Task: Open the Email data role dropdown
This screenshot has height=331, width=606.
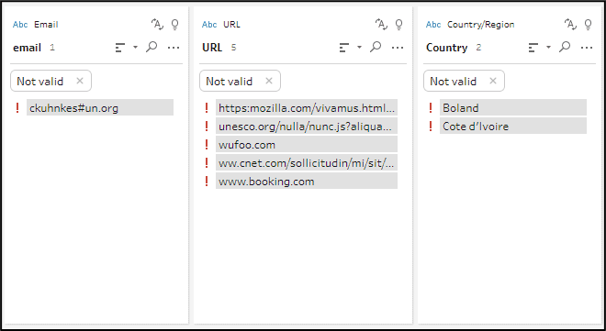Action: 46,25
